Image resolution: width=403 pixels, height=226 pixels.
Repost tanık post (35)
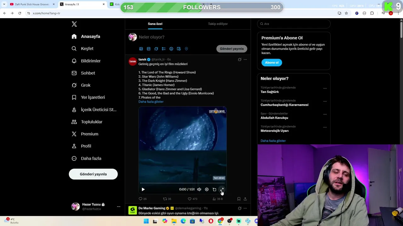point(167,199)
